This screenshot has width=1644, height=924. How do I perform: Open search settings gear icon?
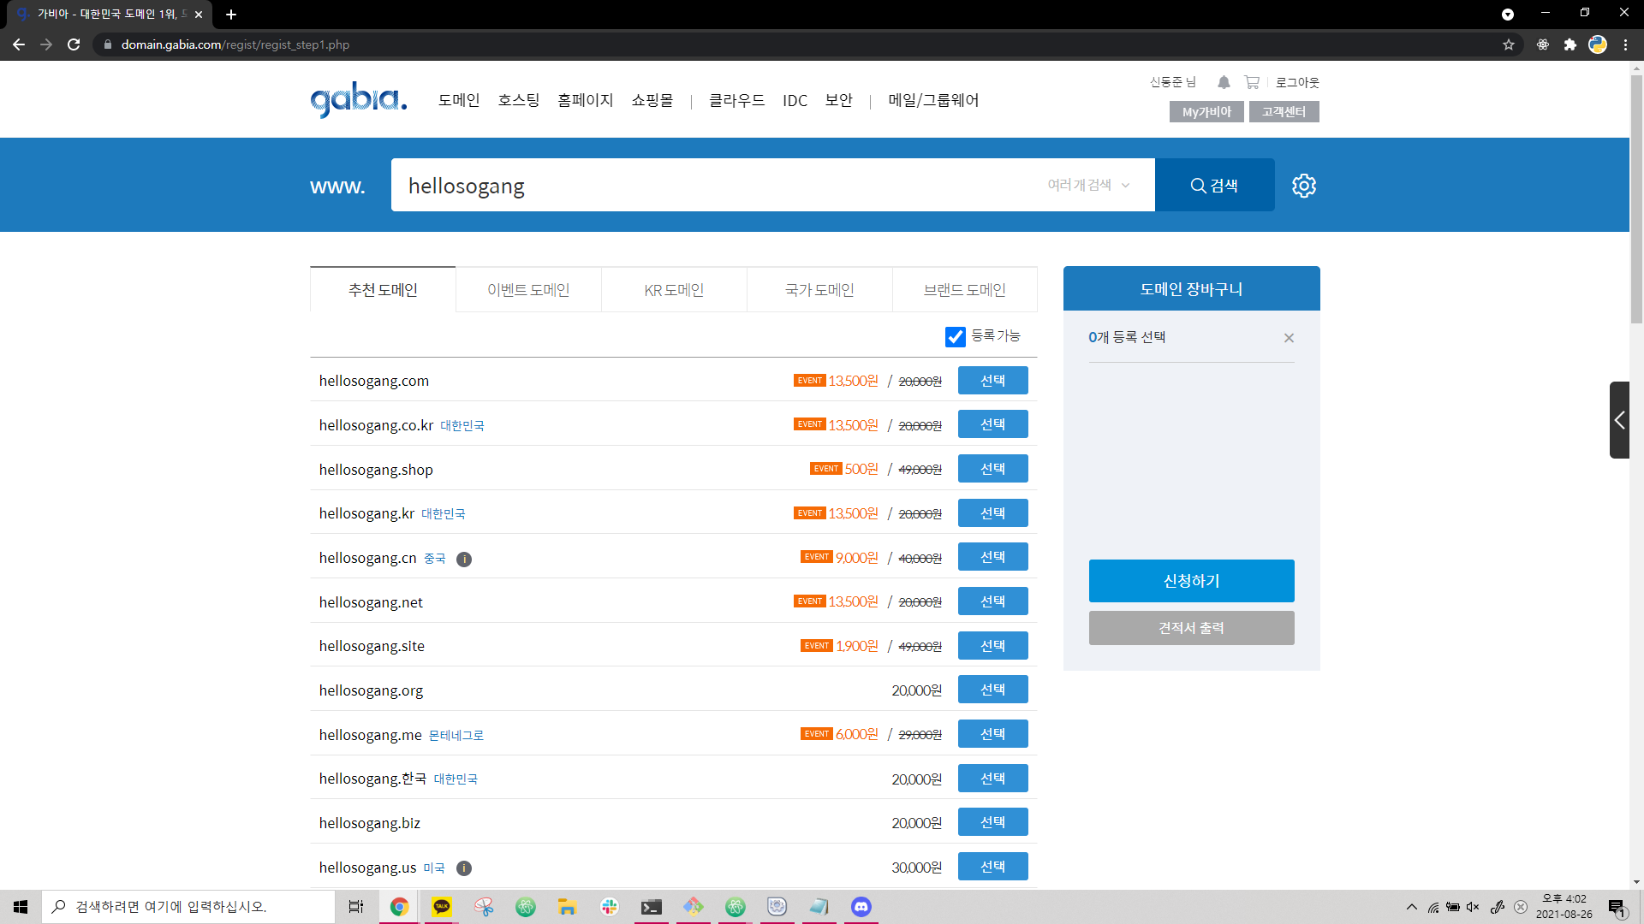(1303, 186)
